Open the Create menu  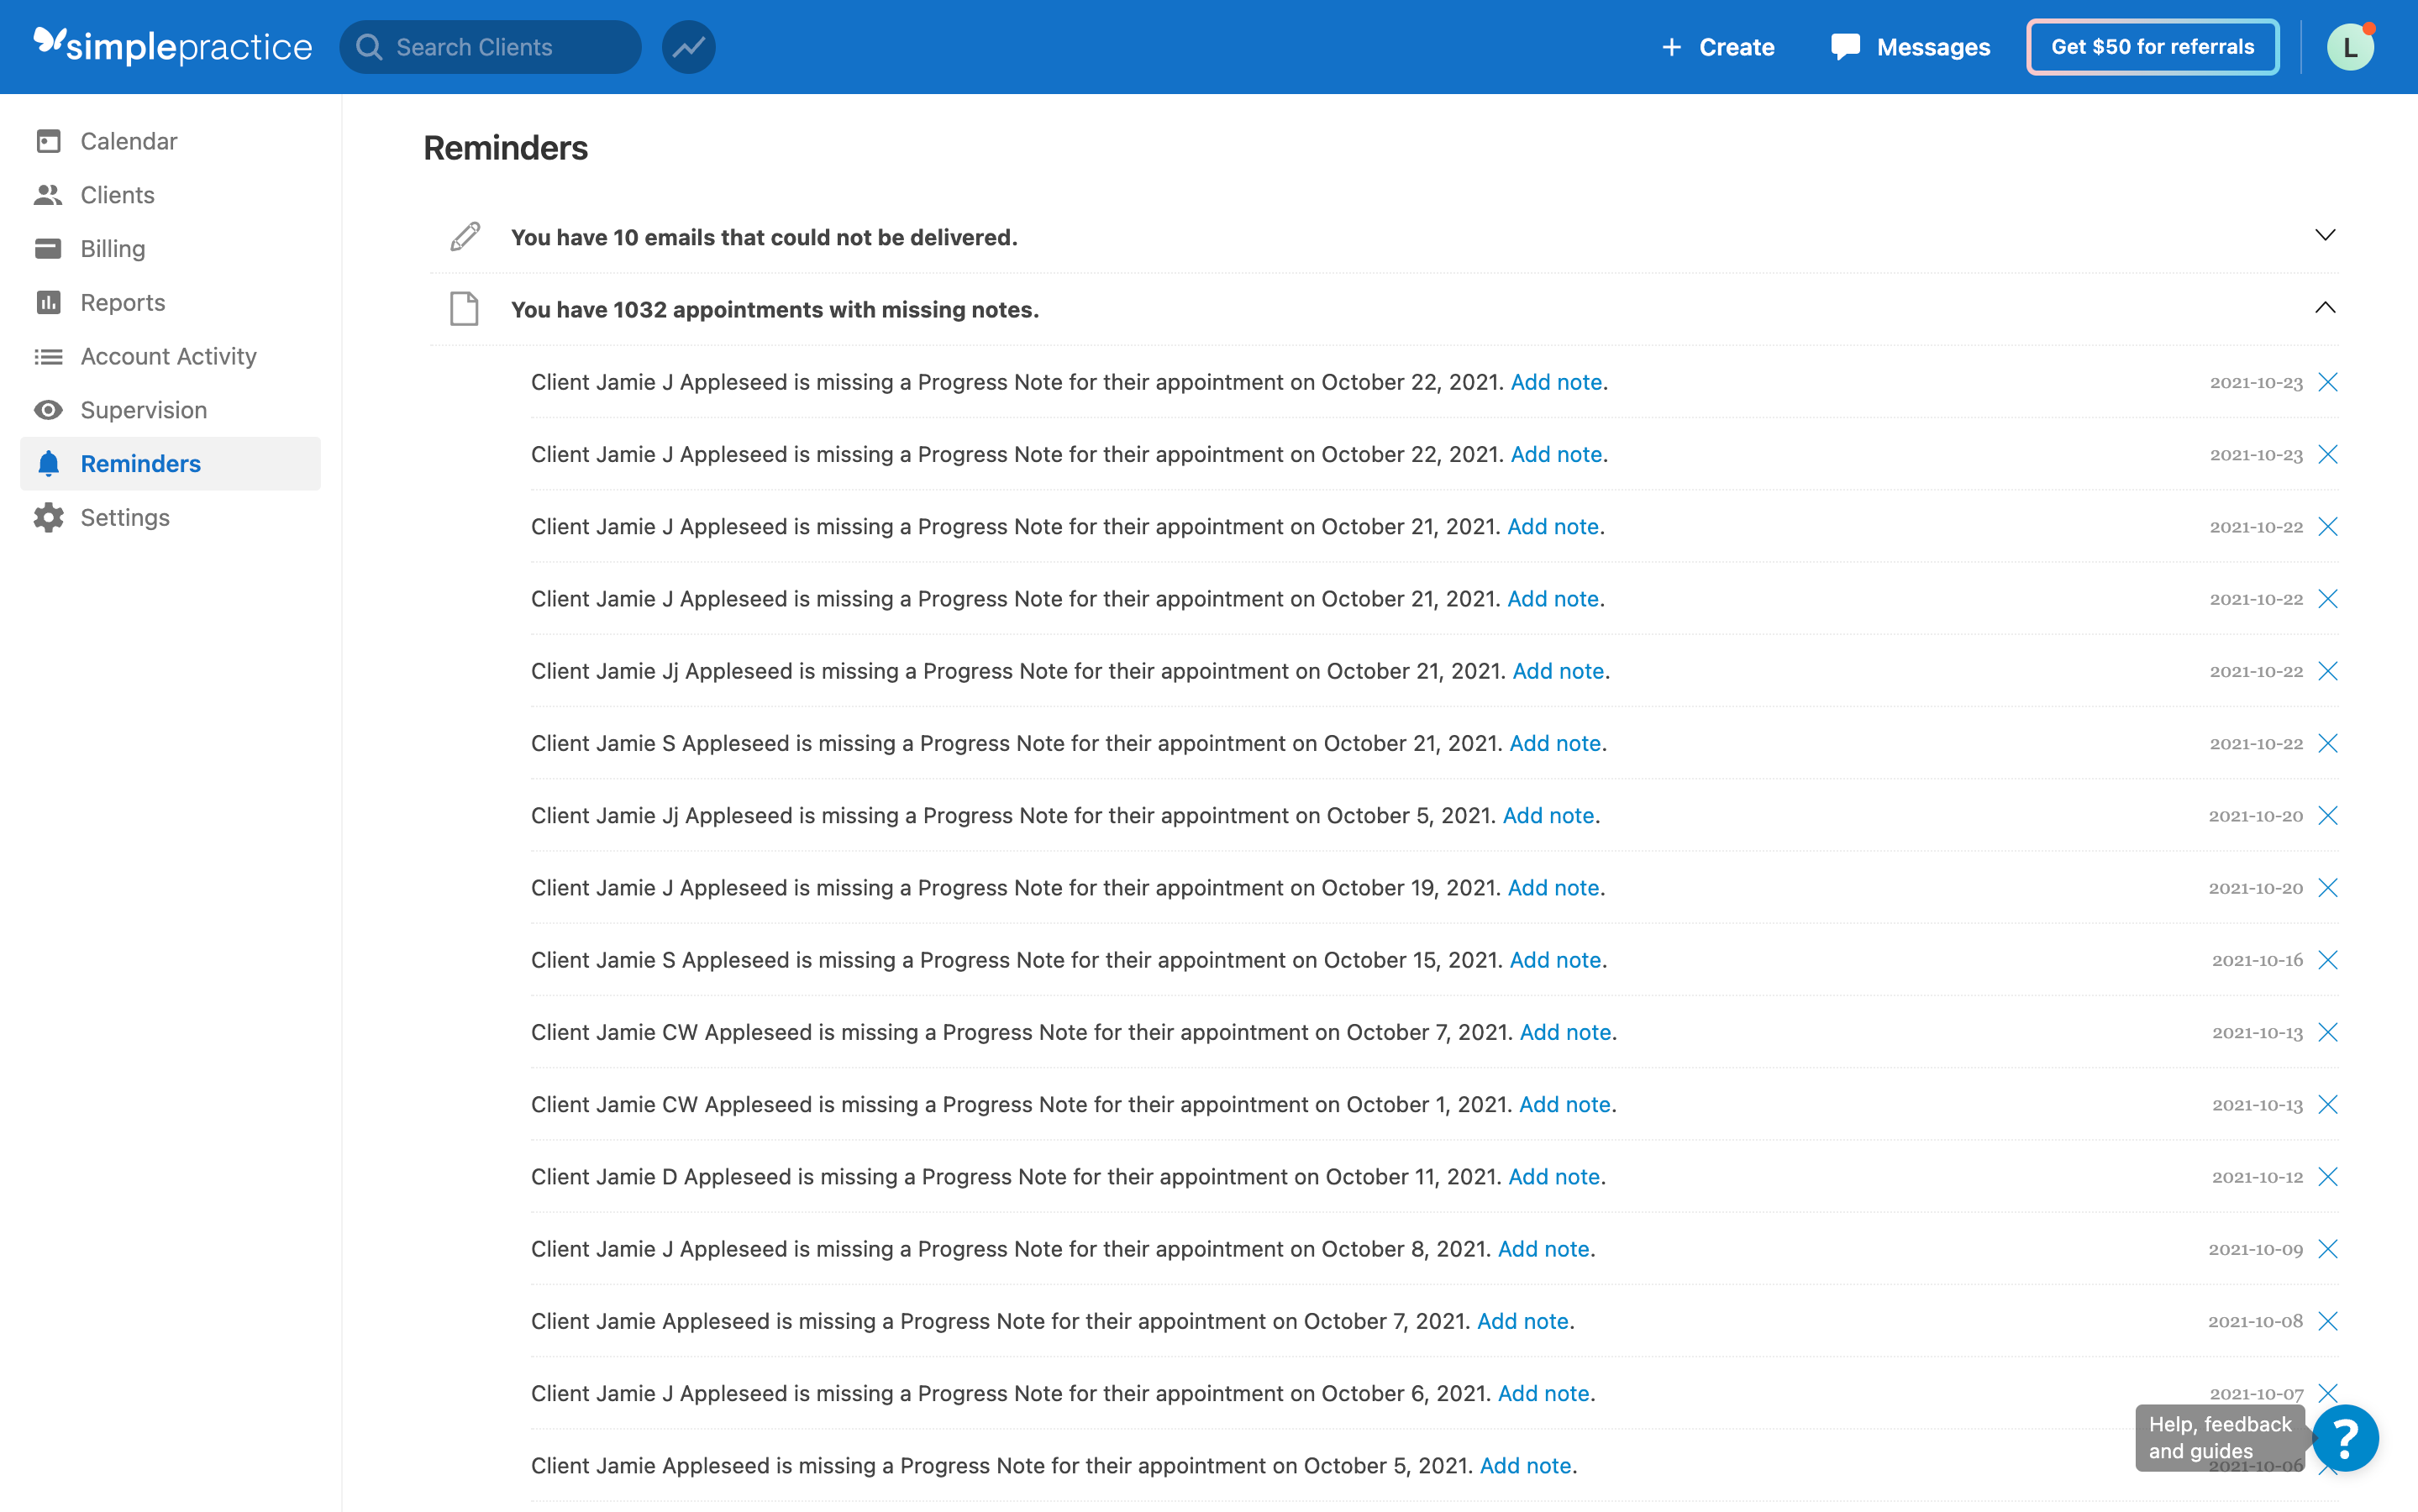(x=1717, y=47)
